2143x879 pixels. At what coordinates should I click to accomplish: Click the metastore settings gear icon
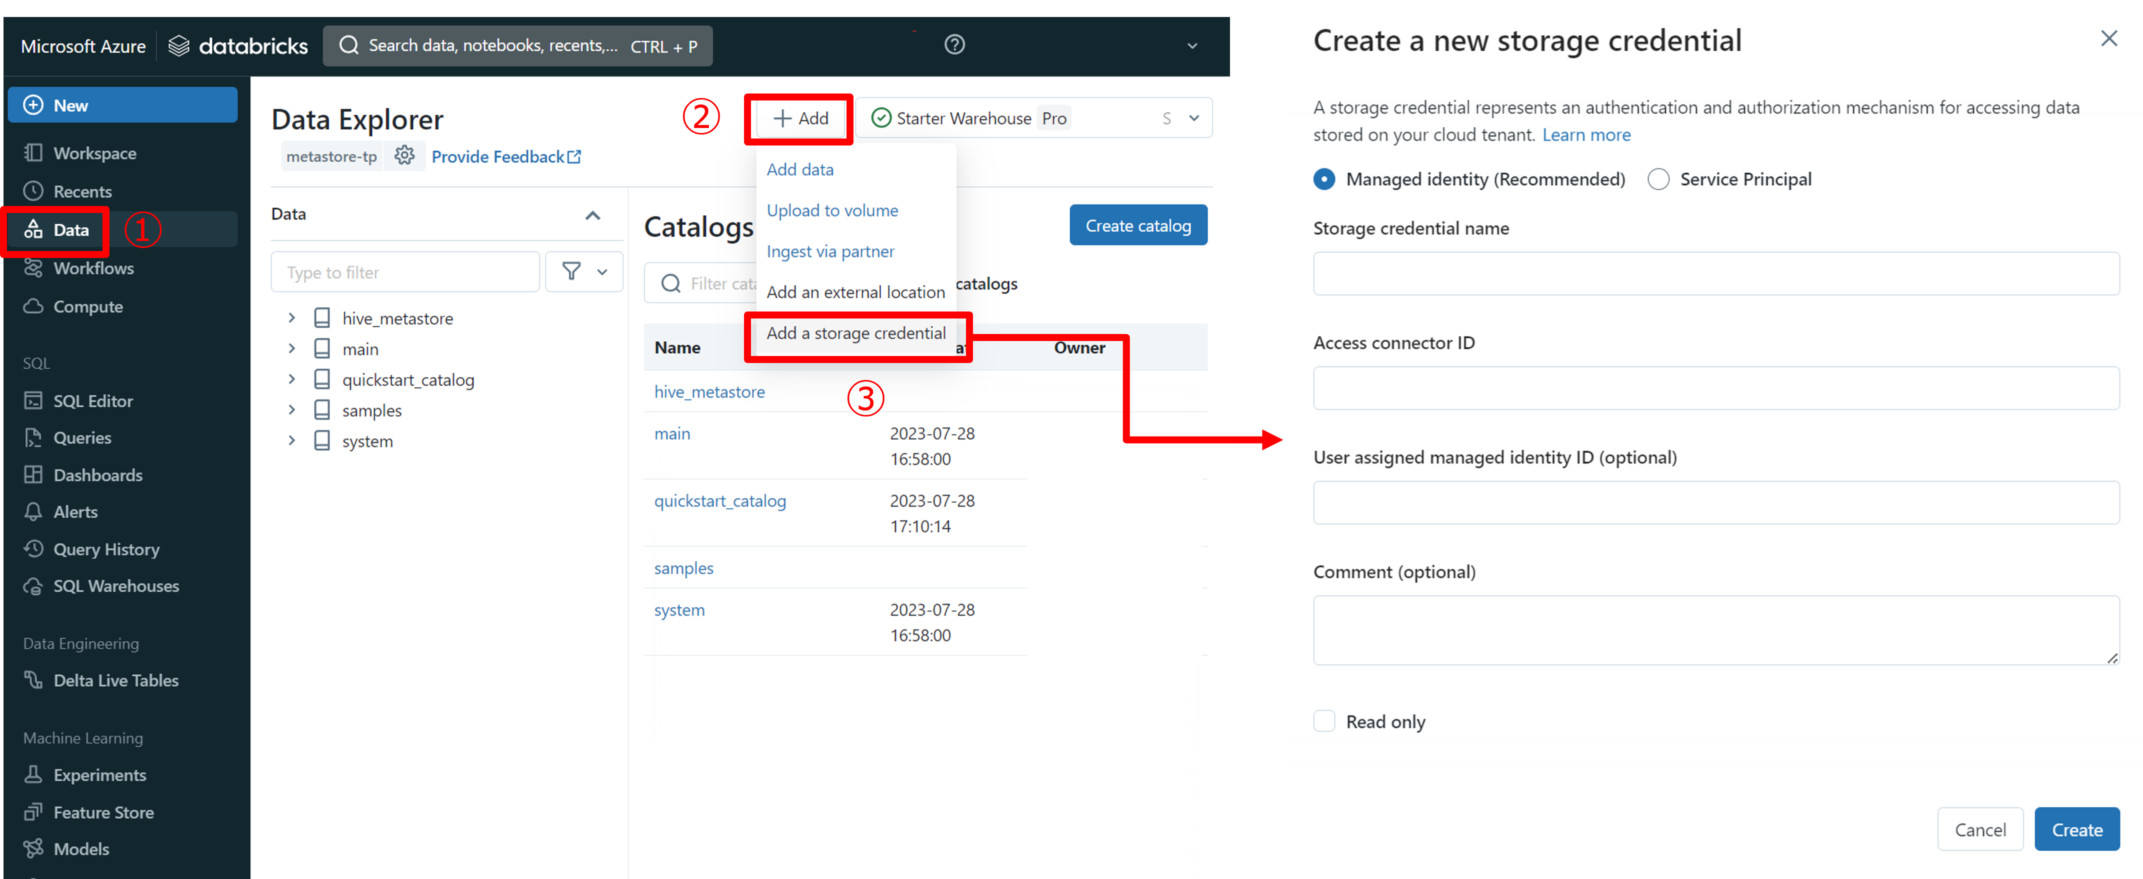click(404, 155)
